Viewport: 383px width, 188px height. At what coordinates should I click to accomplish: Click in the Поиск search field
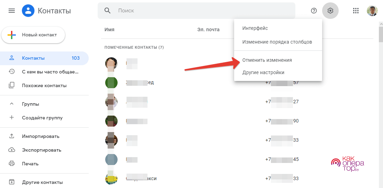203,11
